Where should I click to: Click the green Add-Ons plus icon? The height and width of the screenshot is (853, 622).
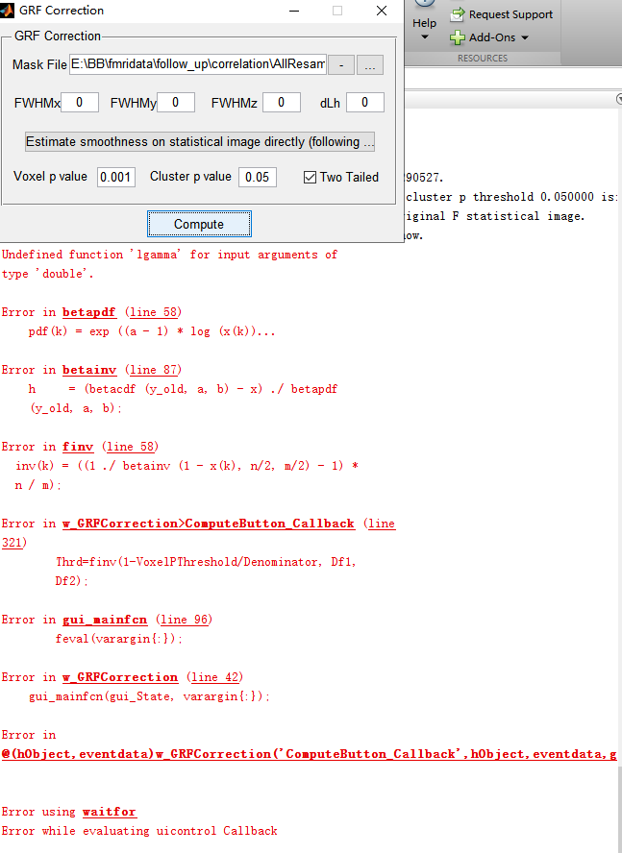(459, 37)
